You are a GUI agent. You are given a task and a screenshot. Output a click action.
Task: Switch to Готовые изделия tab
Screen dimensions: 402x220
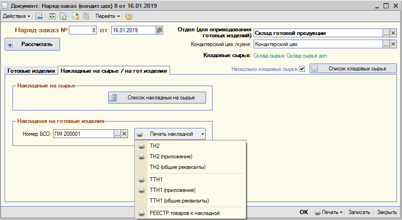pos(31,71)
